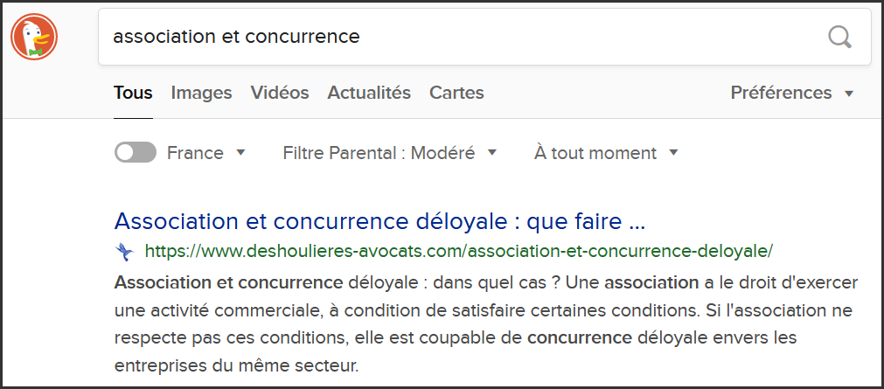This screenshot has height=389, width=884.
Task: Expand the France region dropdown
Action: click(205, 153)
